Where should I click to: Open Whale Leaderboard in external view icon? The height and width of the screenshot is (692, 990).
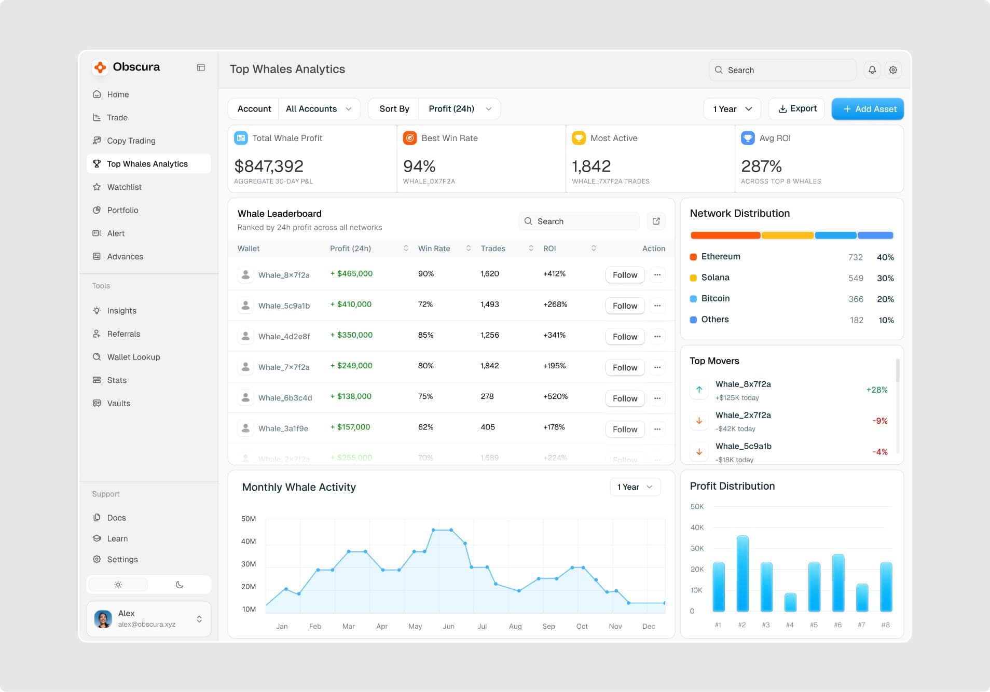pos(656,221)
